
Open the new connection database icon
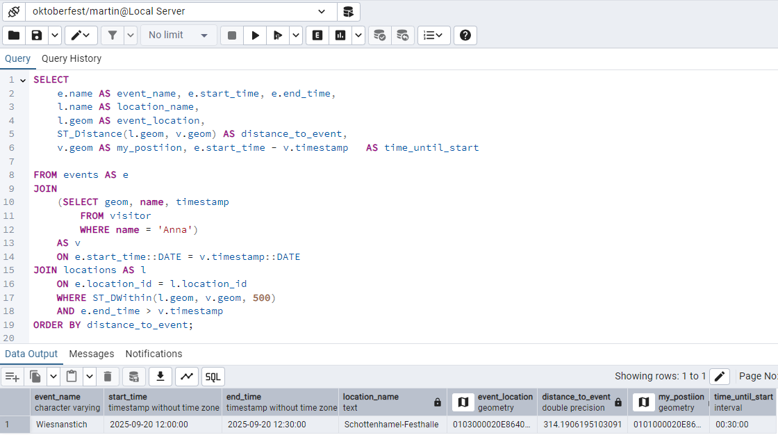coord(348,11)
